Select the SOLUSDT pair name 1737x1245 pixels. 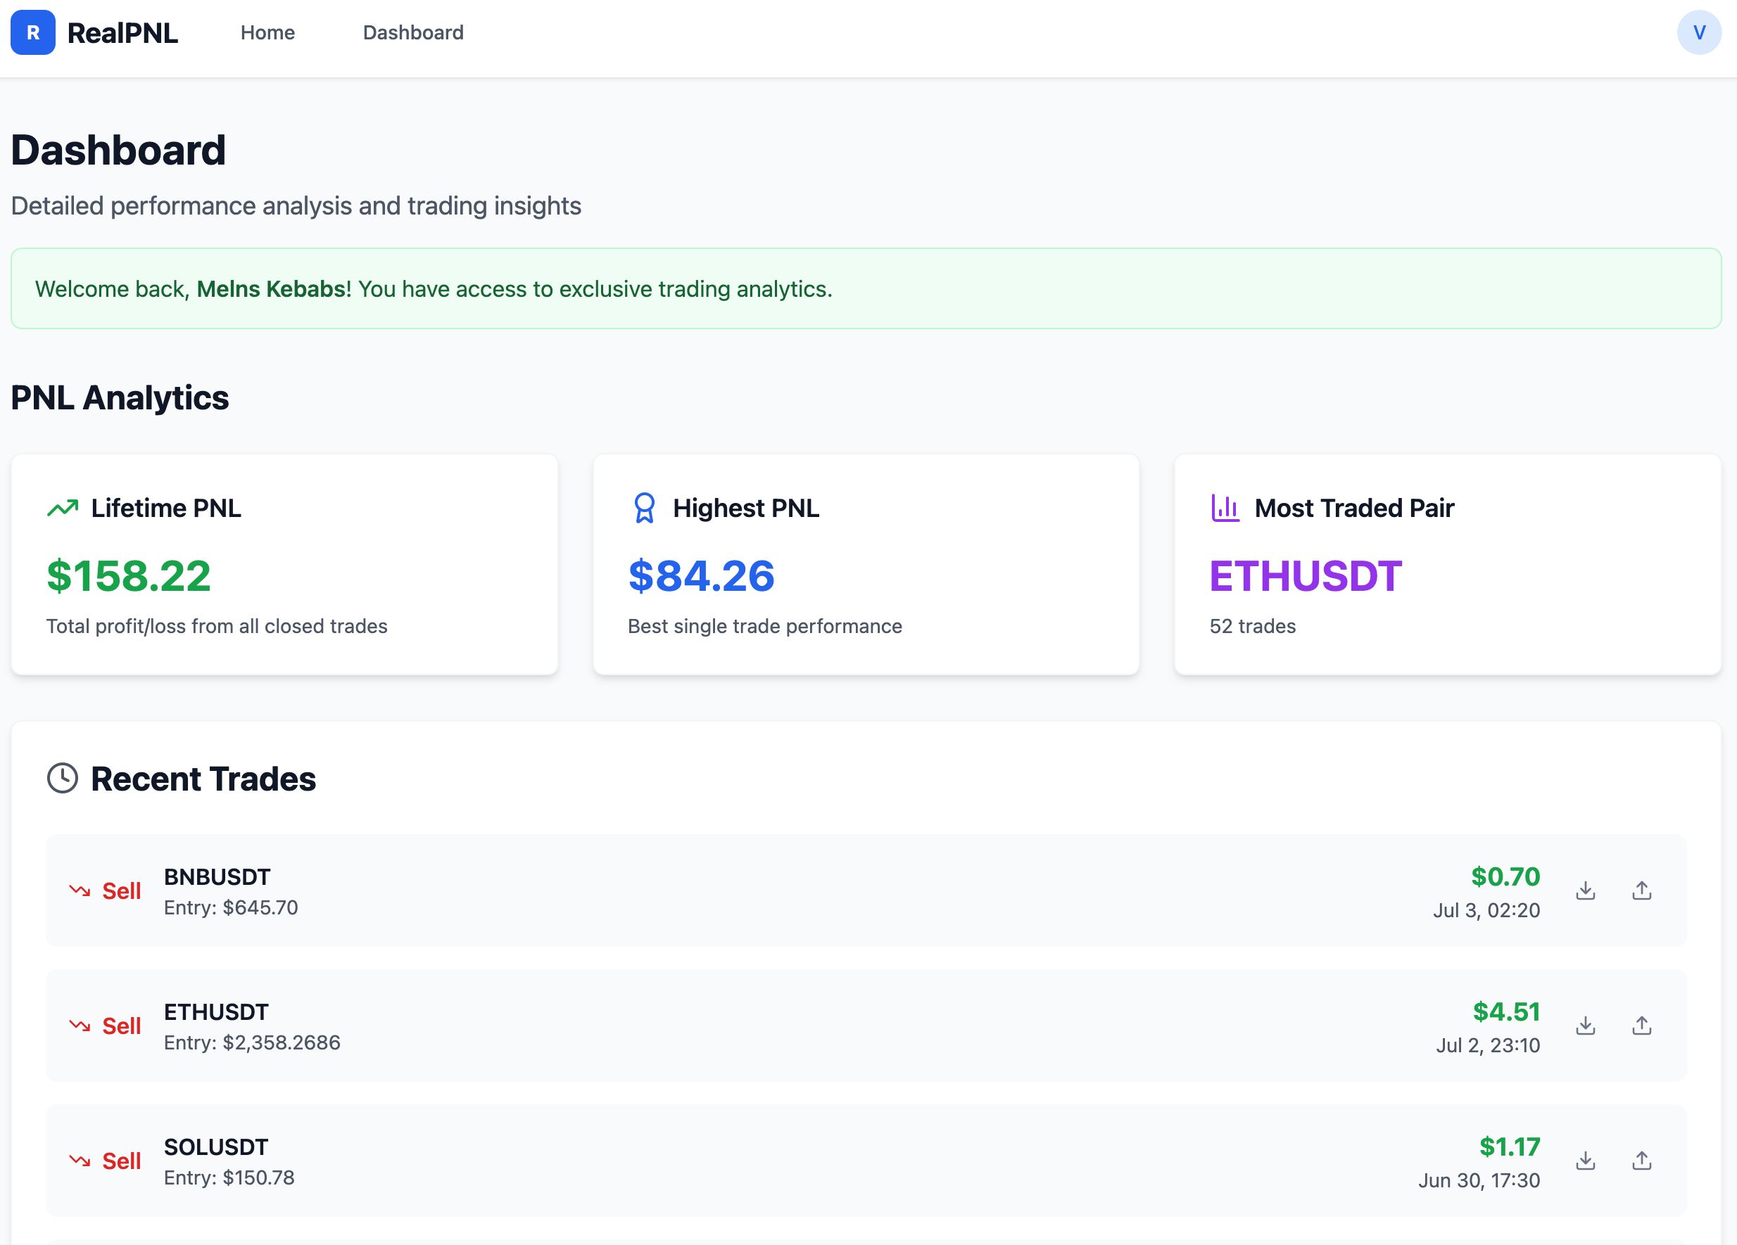tap(216, 1147)
